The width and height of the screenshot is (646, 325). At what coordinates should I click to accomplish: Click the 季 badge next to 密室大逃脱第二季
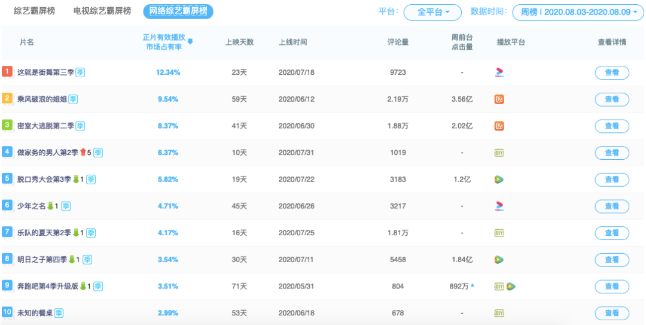point(80,126)
